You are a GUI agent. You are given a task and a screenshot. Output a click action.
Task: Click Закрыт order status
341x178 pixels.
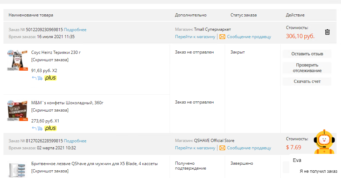(x=237, y=52)
